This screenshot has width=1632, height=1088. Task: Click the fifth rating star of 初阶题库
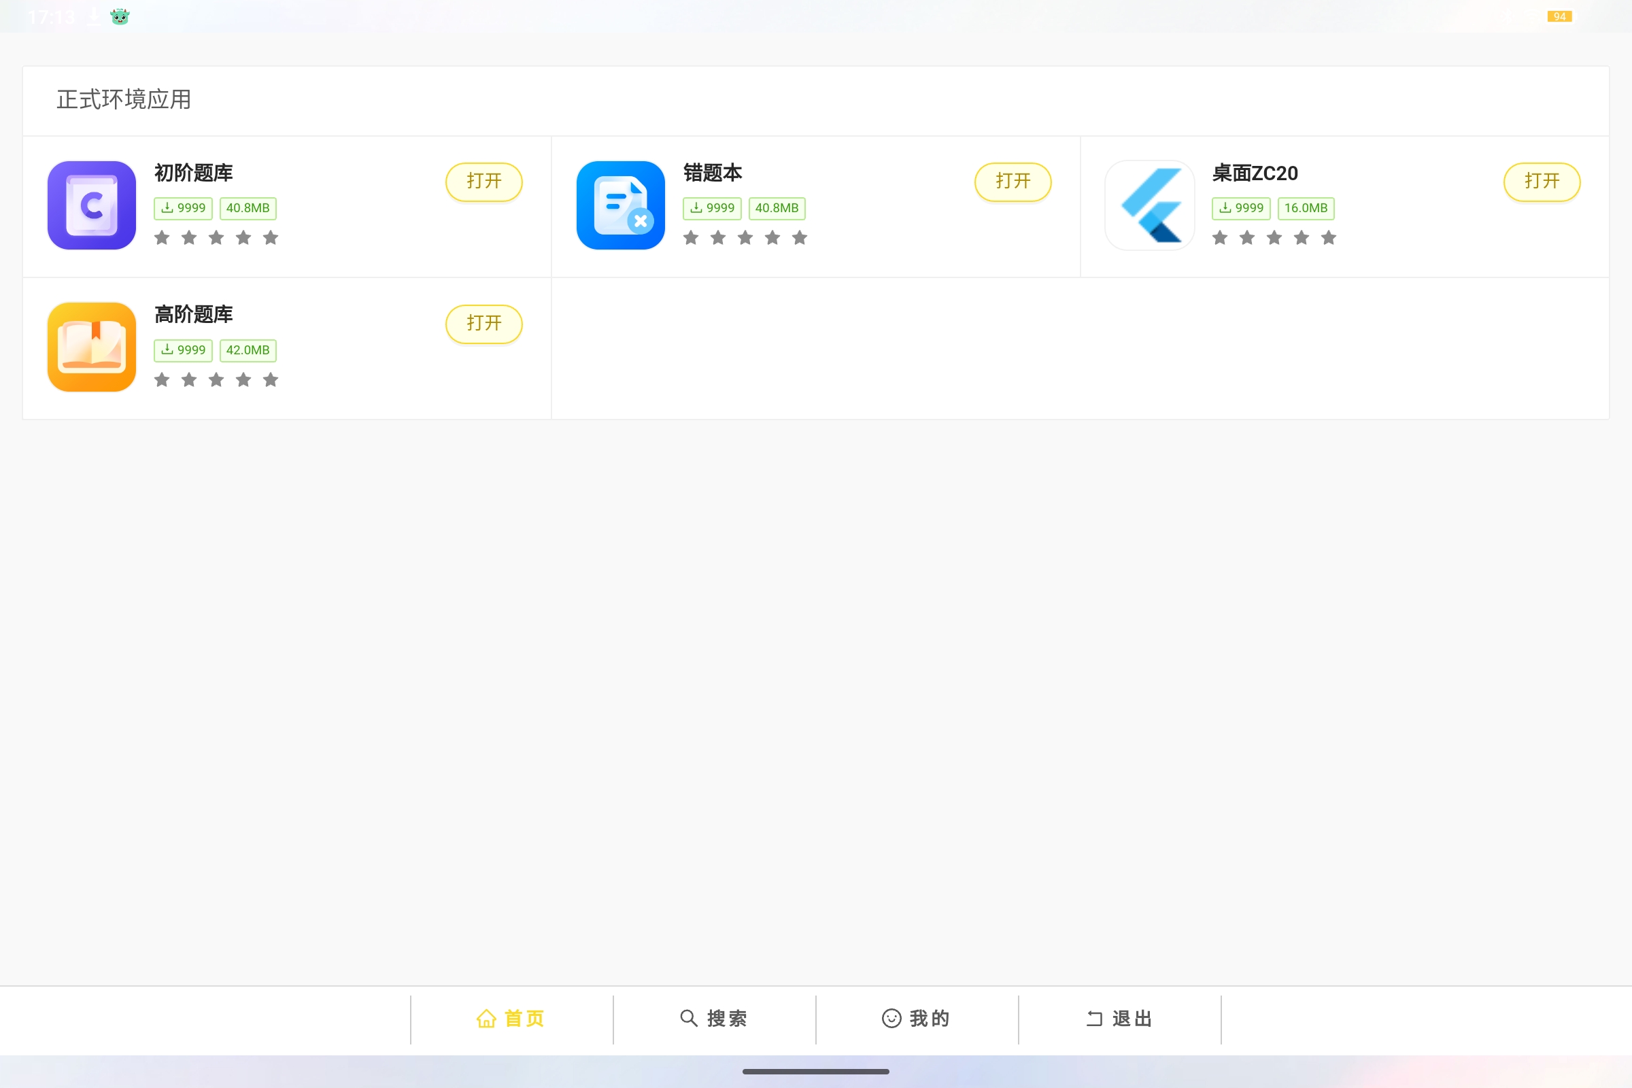tap(271, 238)
